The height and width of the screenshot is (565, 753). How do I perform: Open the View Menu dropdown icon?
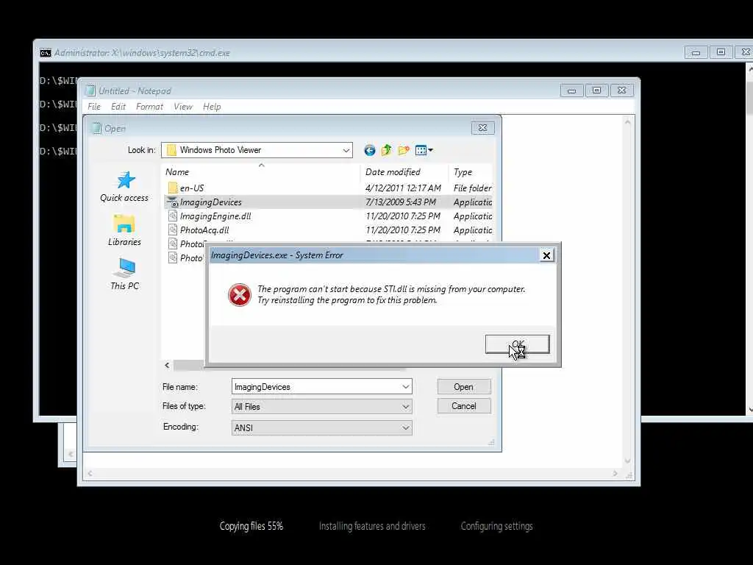click(x=424, y=150)
